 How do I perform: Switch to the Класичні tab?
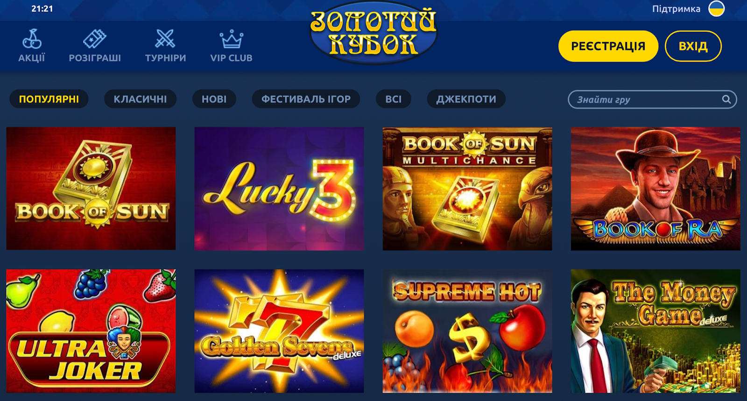pos(140,99)
